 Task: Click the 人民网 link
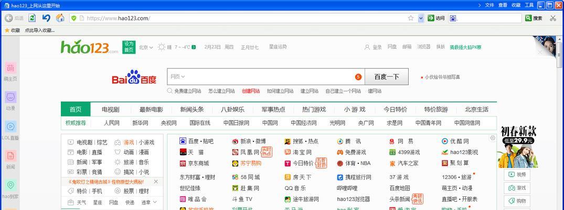click(x=112, y=123)
